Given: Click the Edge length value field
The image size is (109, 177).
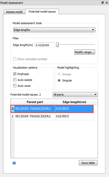Looking at the screenshot, I should click(44, 45).
